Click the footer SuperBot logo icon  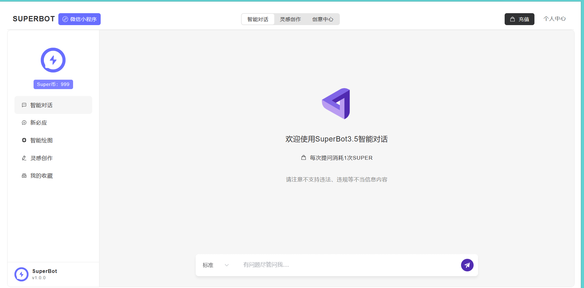click(x=21, y=274)
